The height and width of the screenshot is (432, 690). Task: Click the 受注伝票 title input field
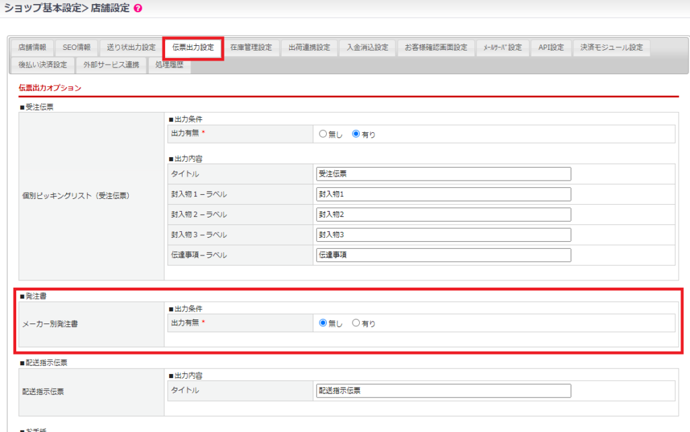(x=443, y=174)
